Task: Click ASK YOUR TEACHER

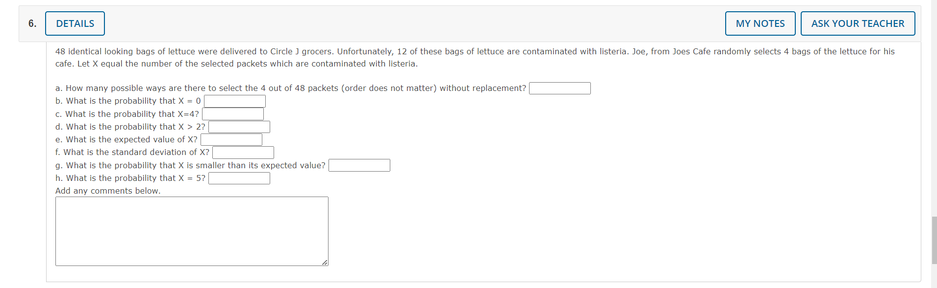Action: pos(857,23)
